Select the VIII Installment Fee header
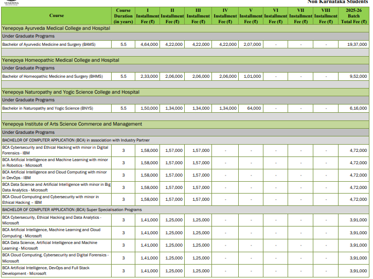 327,16
